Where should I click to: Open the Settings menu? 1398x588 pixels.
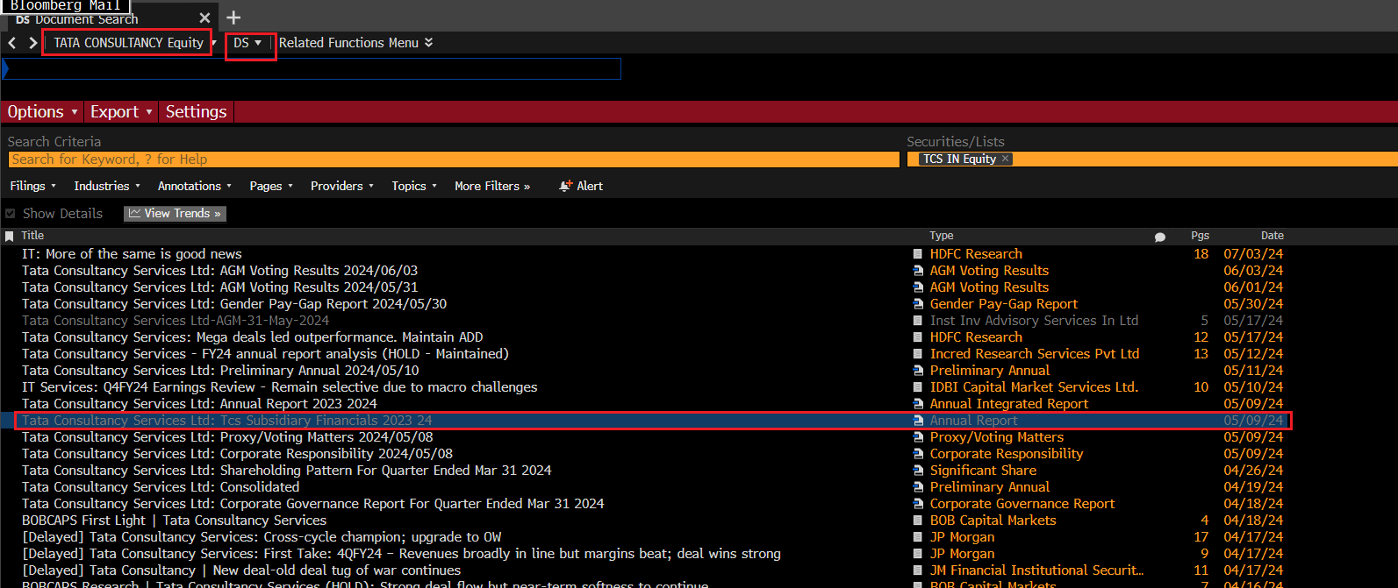[x=196, y=112]
